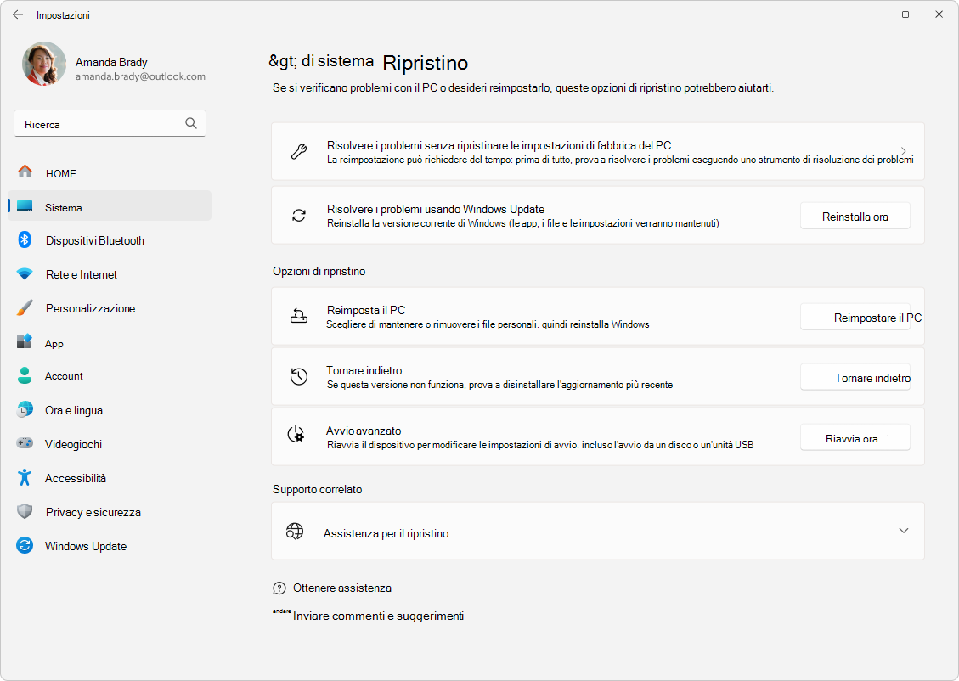
Task: Click the shield icon for Privacy e sicurezza
Action: tap(25, 512)
